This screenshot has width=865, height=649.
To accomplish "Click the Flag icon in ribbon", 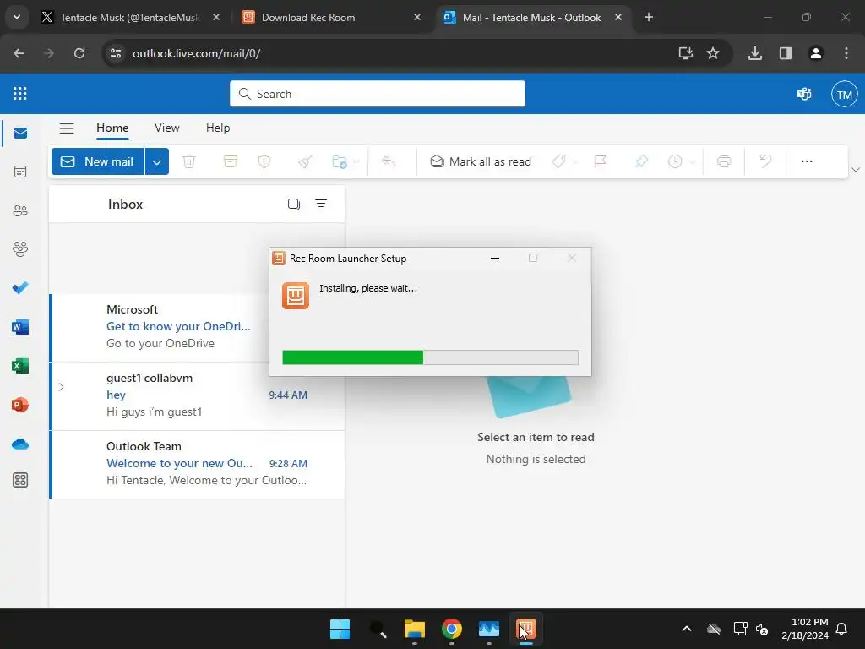I will tap(601, 161).
